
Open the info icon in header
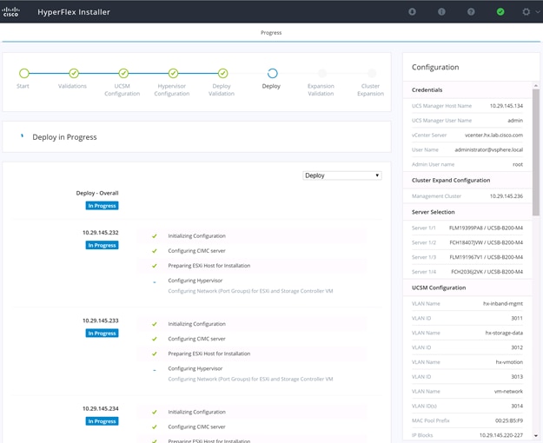[x=441, y=12]
